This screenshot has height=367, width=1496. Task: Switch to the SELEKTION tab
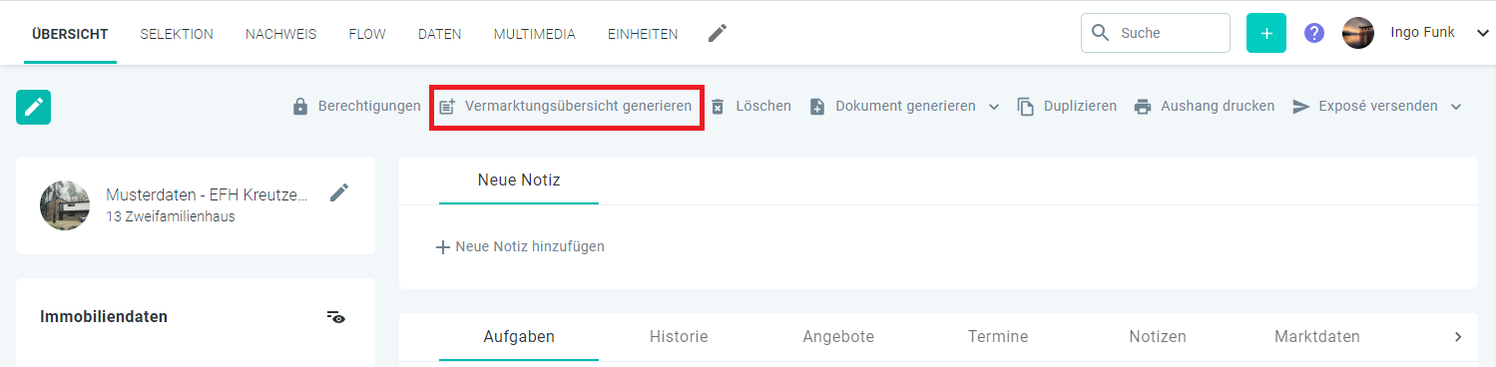click(177, 34)
